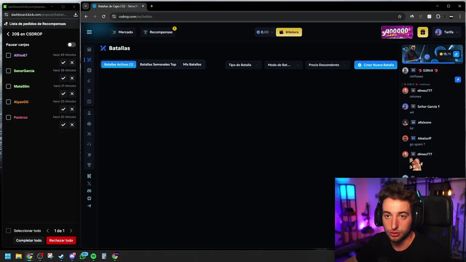Approve Alfrio67's request with the checkmark
This screenshot has height=262, width=466.
click(x=63, y=63)
